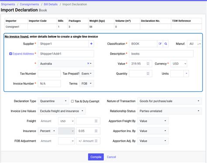Open the Declaration Type dropdown

click(53, 101)
